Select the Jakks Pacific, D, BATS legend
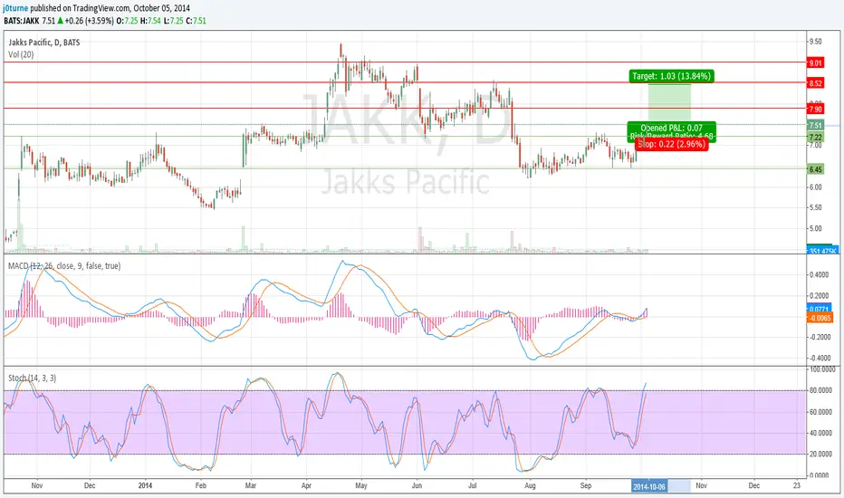 tap(44, 43)
